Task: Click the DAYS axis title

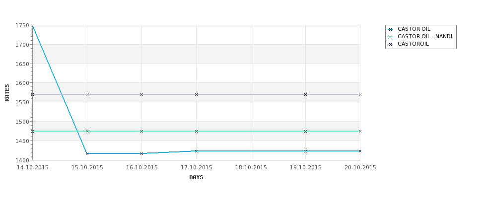Action: pos(196,178)
